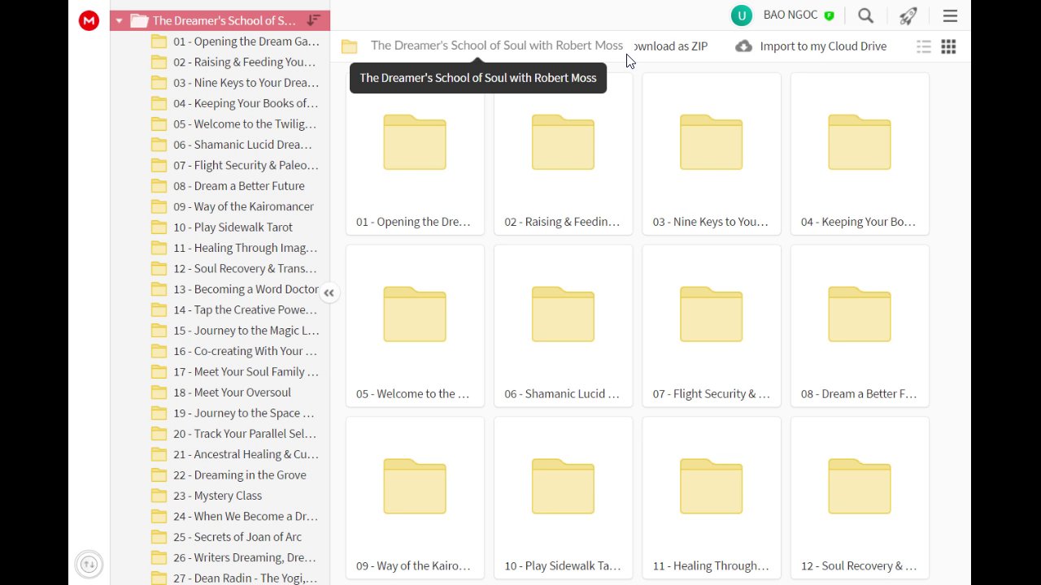Select tree item 13 - Becoming a Word Doctor
Screen dimensions: 1041x585
click(x=235, y=289)
